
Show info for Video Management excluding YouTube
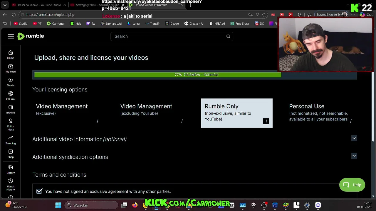182,121
